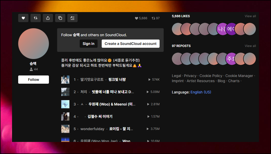Open track 빗물에 너를 떠나 보내고
The height and width of the screenshot is (154, 271).
click(x=113, y=92)
